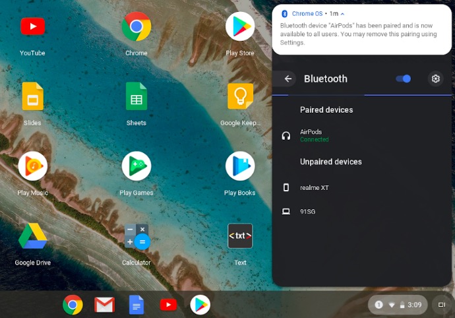Launch the Calculator app
This screenshot has height=318, width=455.
pos(137,236)
